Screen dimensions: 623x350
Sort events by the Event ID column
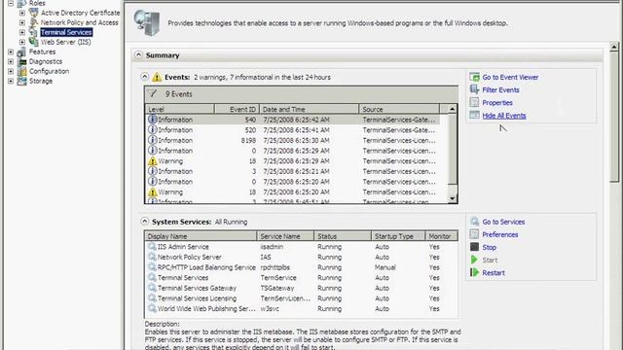[x=237, y=109]
